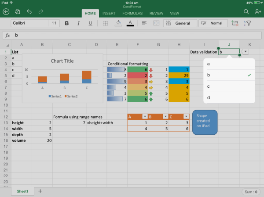Open the fill color bucket
The width and height of the screenshot is (264, 197).
pos(118,23)
